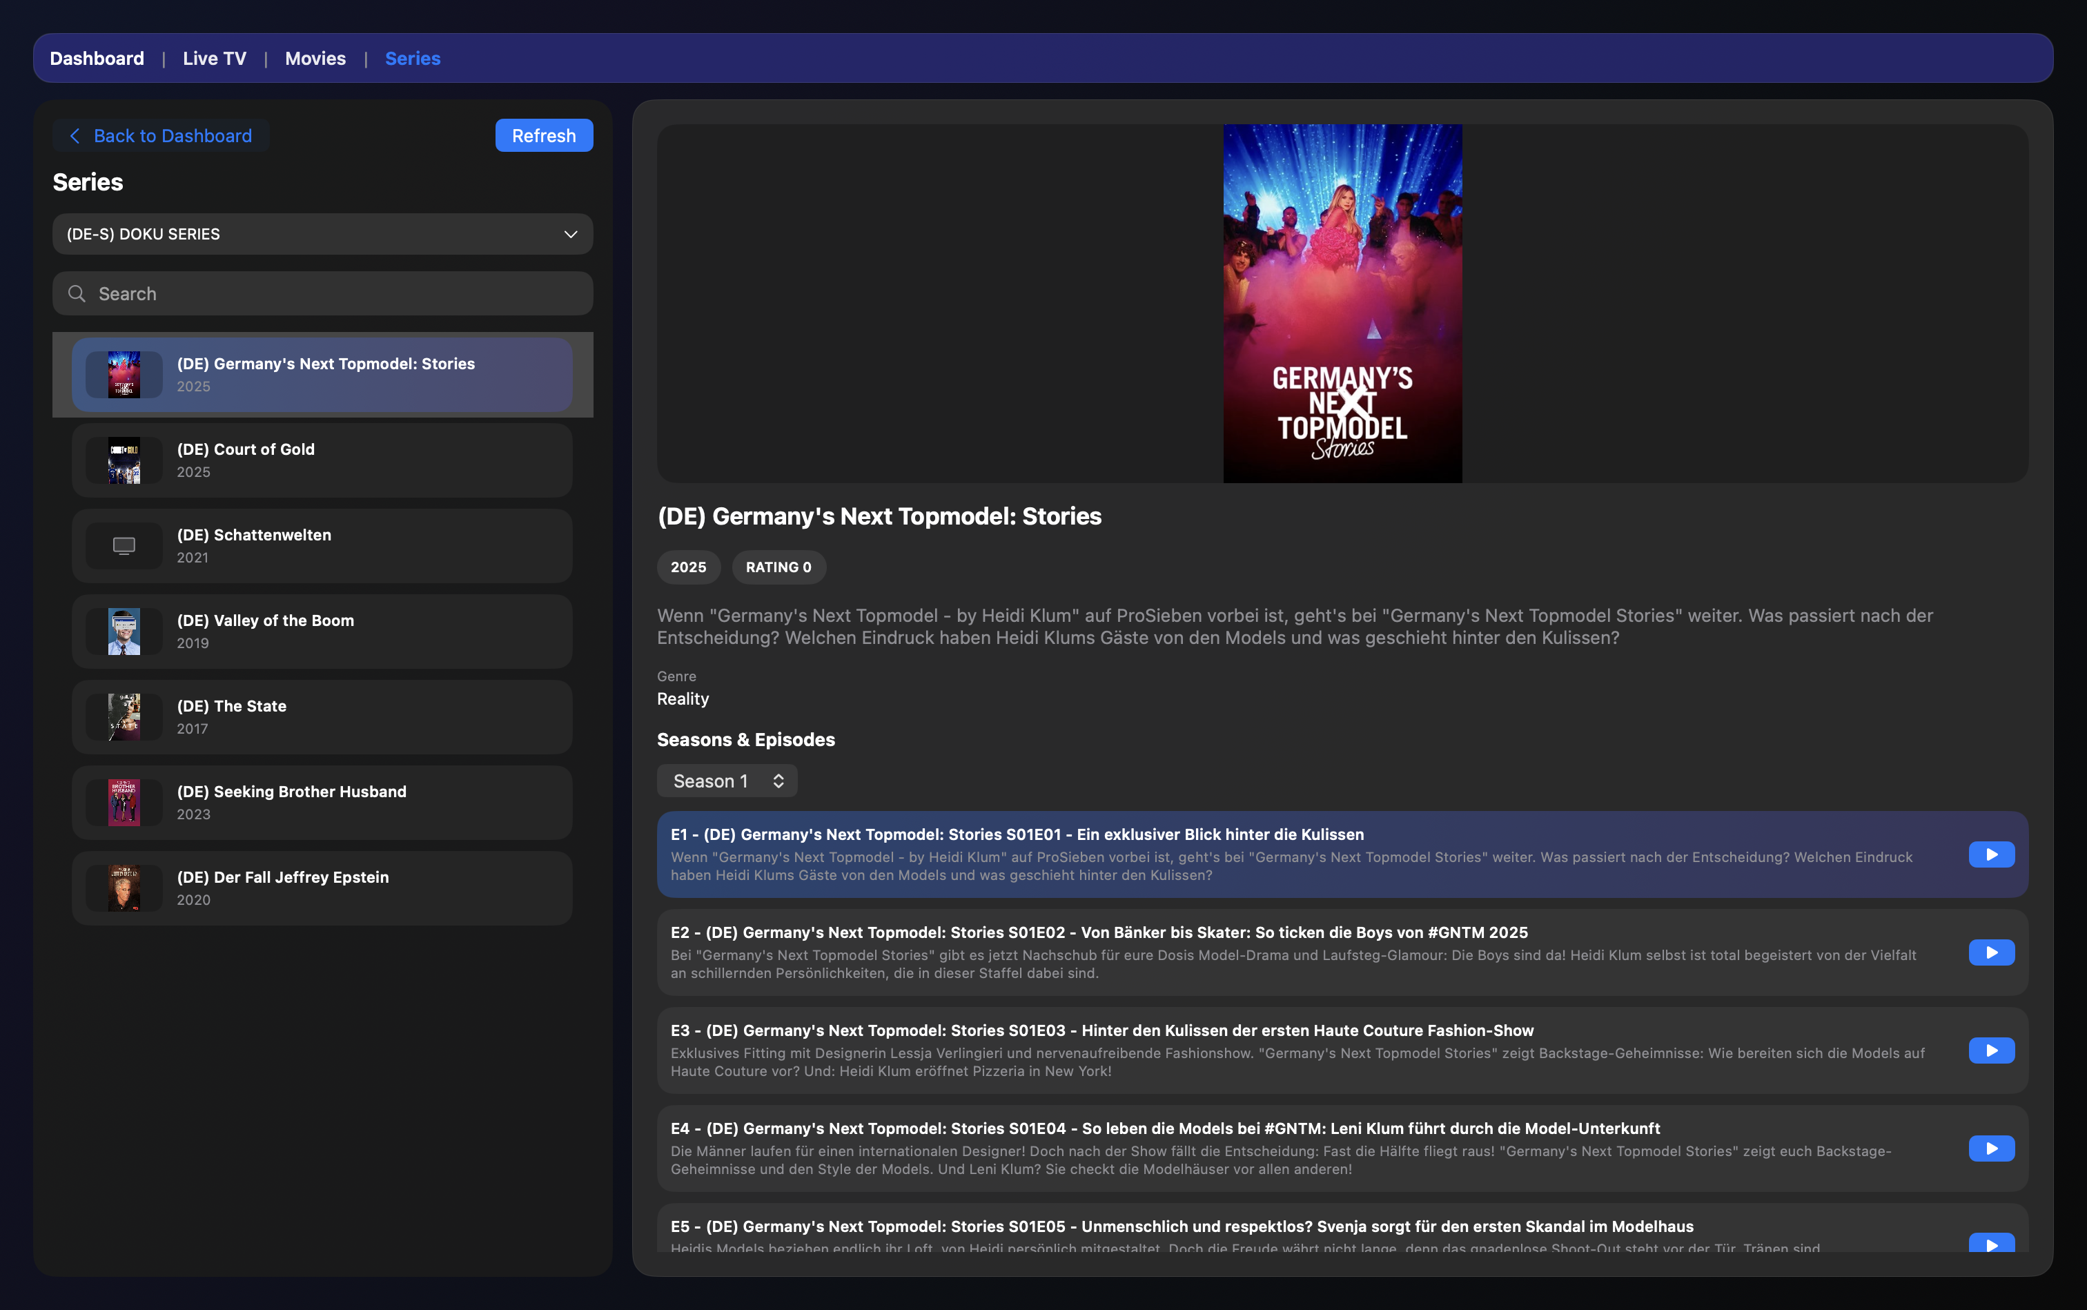The width and height of the screenshot is (2087, 1310).
Task: Open Seeking Brother Husband thumbnail
Action: (124, 802)
